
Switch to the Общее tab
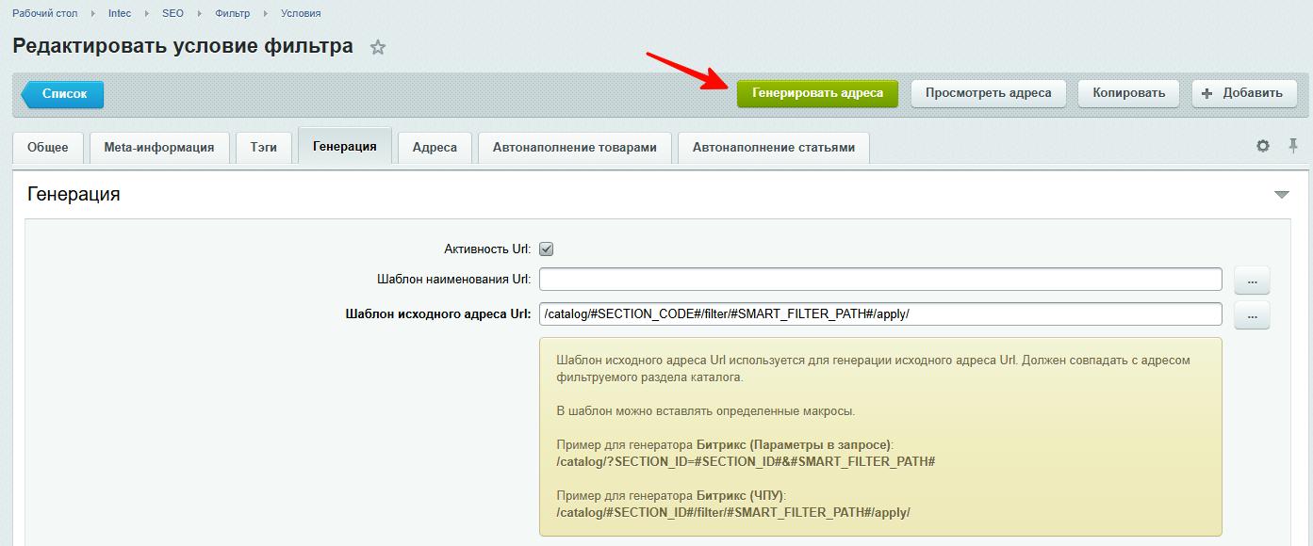pyautogui.click(x=47, y=148)
